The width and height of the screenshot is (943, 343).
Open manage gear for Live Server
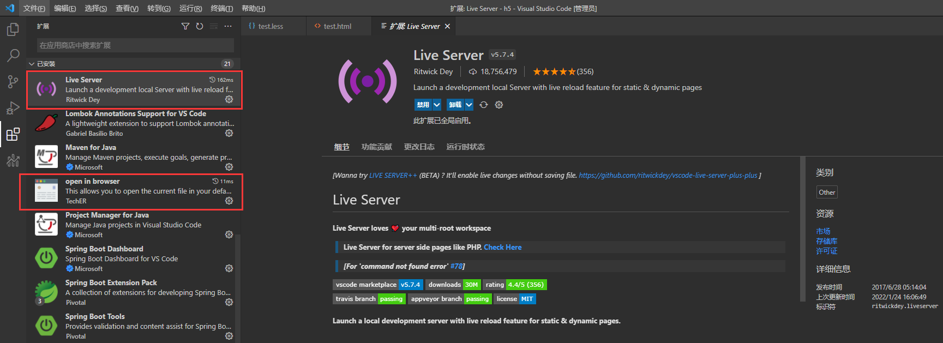pyautogui.click(x=229, y=99)
